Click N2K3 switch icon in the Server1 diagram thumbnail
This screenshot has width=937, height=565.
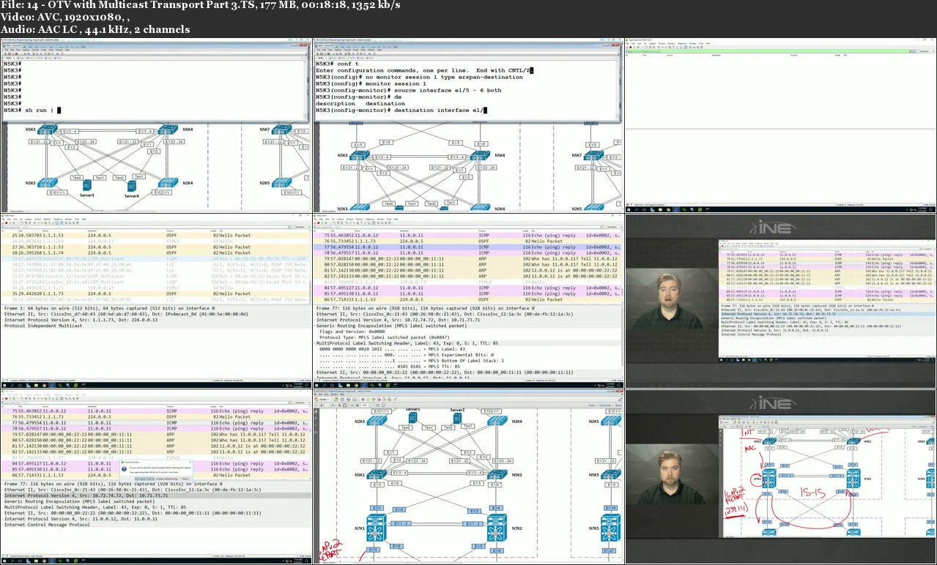pos(377,421)
